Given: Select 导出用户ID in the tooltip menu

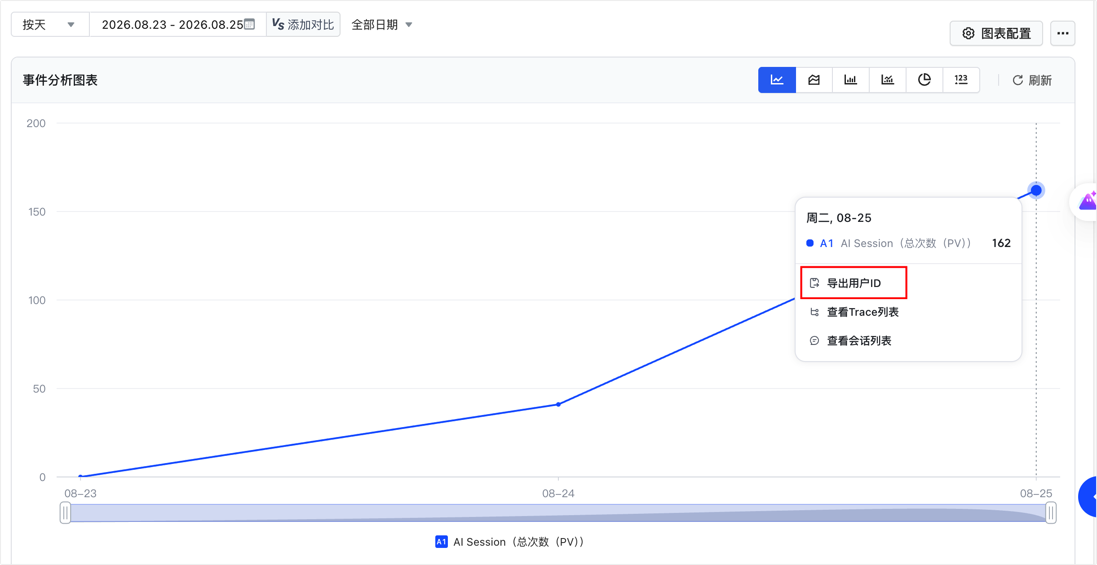Looking at the screenshot, I should 854,283.
